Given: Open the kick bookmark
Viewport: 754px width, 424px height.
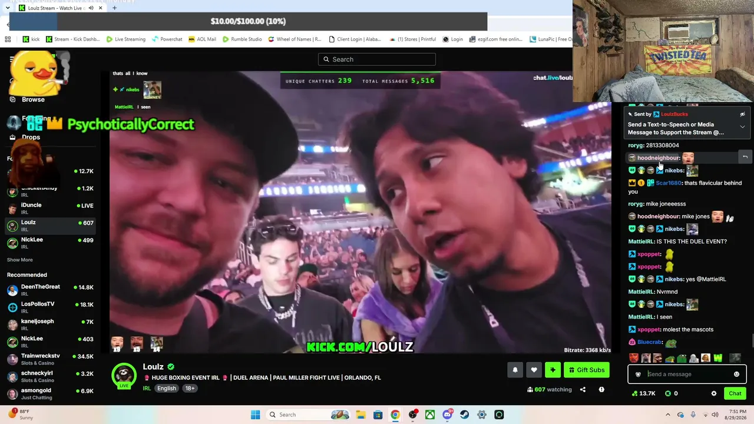Looking at the screenshot, I should (31, 39).
